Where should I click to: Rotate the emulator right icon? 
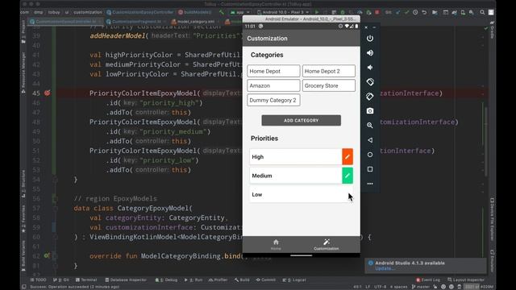[370, 97]
